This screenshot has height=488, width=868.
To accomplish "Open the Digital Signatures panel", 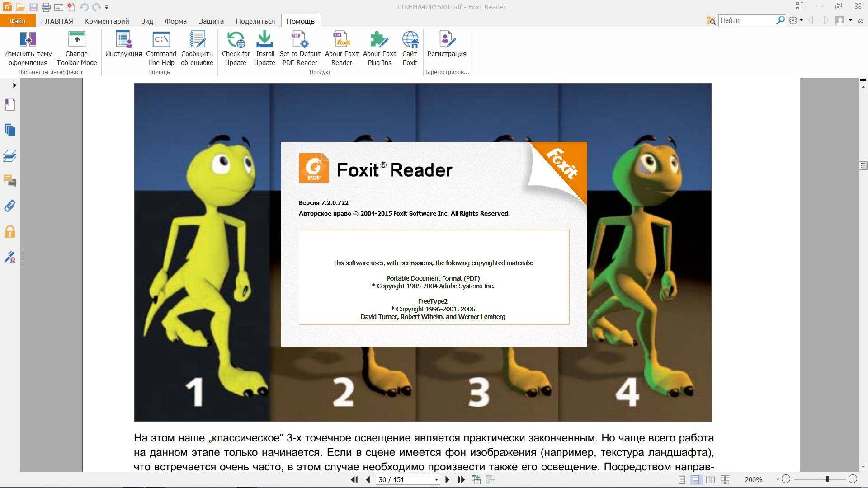I will (10, 258).
